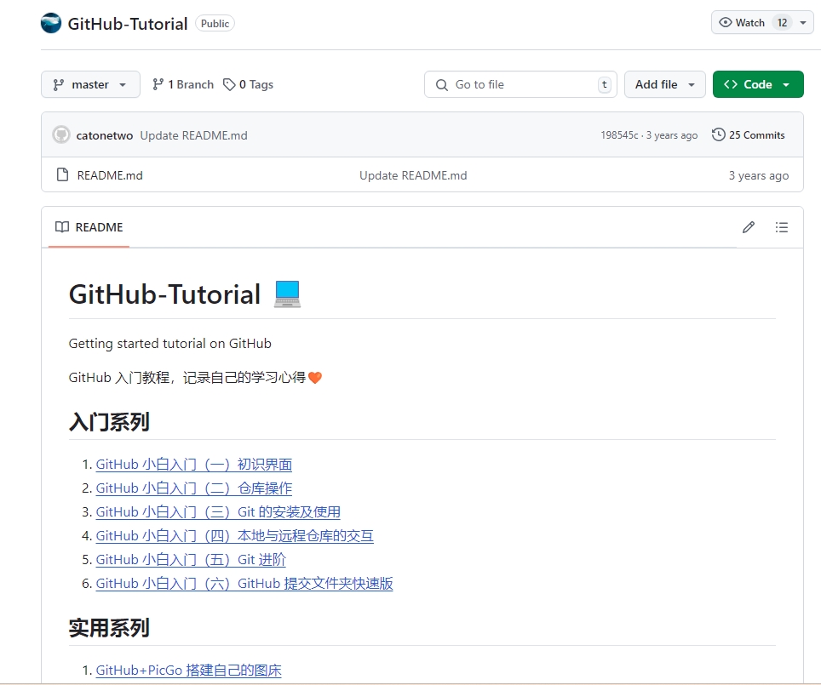The width and height of the screenshot is (821, 685).
Task: Click the watchers count 12
Action: click(x=783, y=22)
